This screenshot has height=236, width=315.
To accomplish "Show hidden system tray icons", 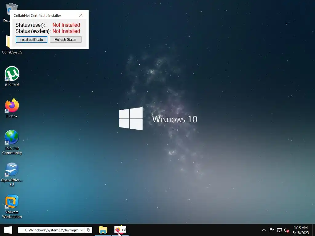I will tap(264, 230).
